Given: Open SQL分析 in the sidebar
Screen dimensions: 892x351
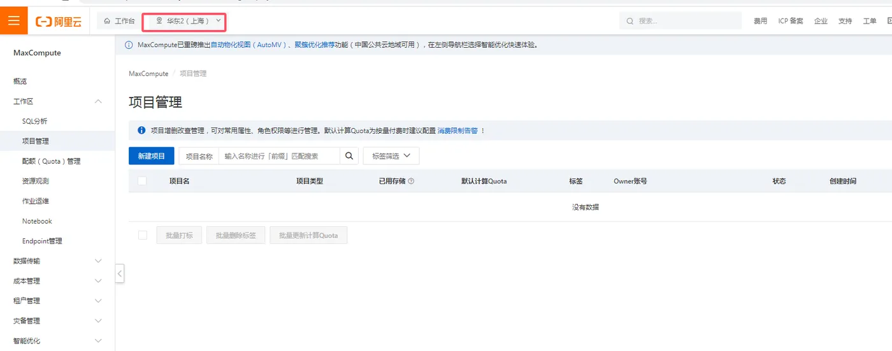Looking at the screenshot, I should pyautogui.click(x=35, y=121).
